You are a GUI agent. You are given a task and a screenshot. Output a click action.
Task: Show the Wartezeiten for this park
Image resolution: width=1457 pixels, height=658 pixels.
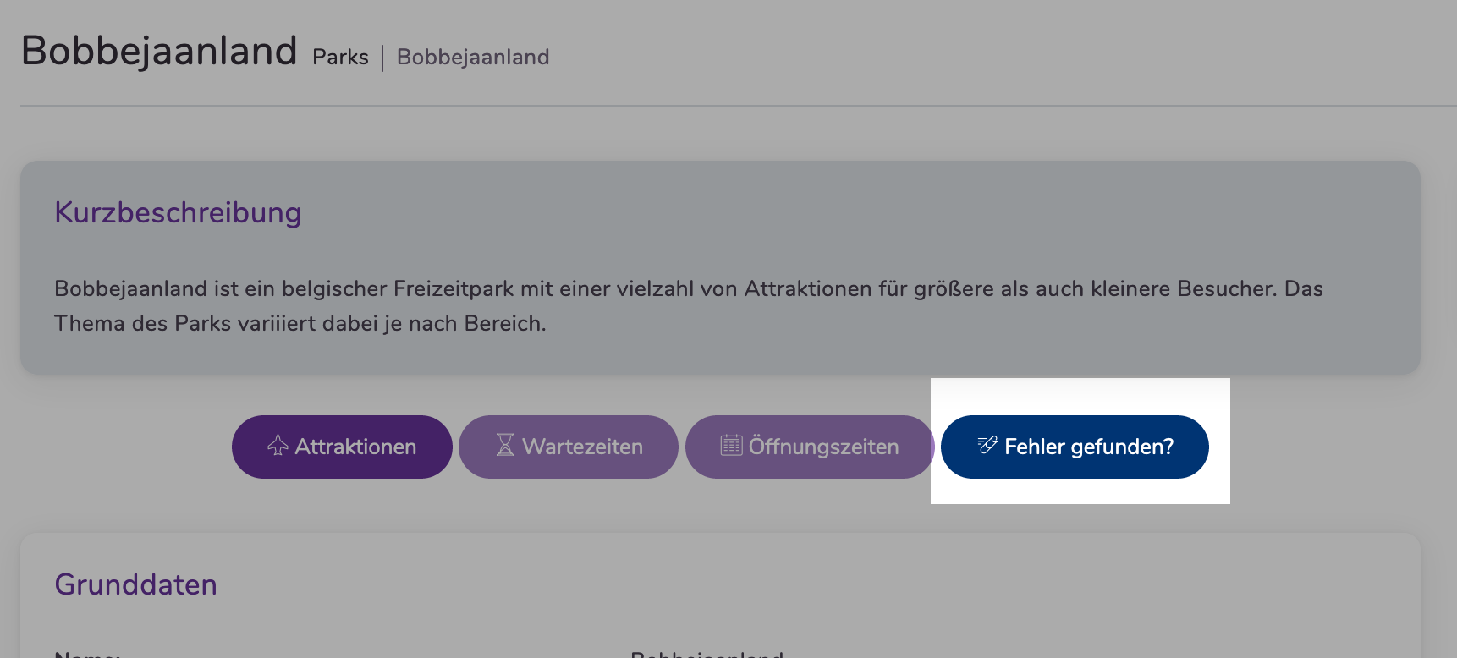tap(569, 447)
